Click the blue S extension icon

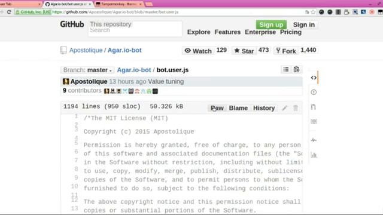[363, 12]
